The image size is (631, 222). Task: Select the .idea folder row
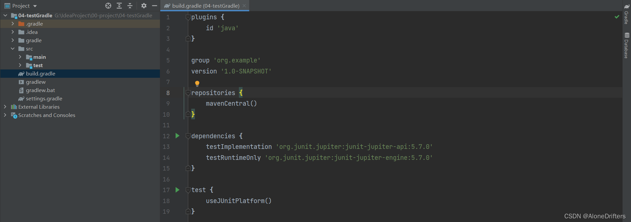pos(80,32)
